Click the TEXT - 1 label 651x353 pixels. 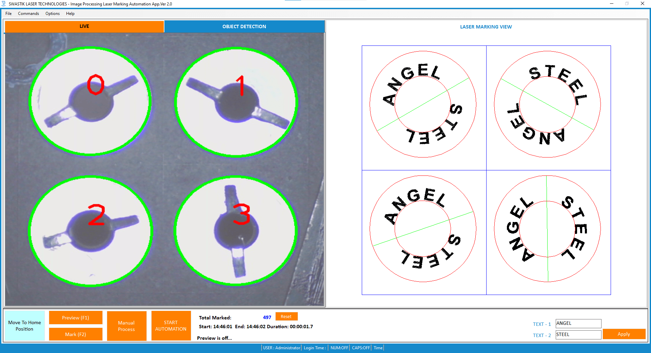[x=542, y=324]
